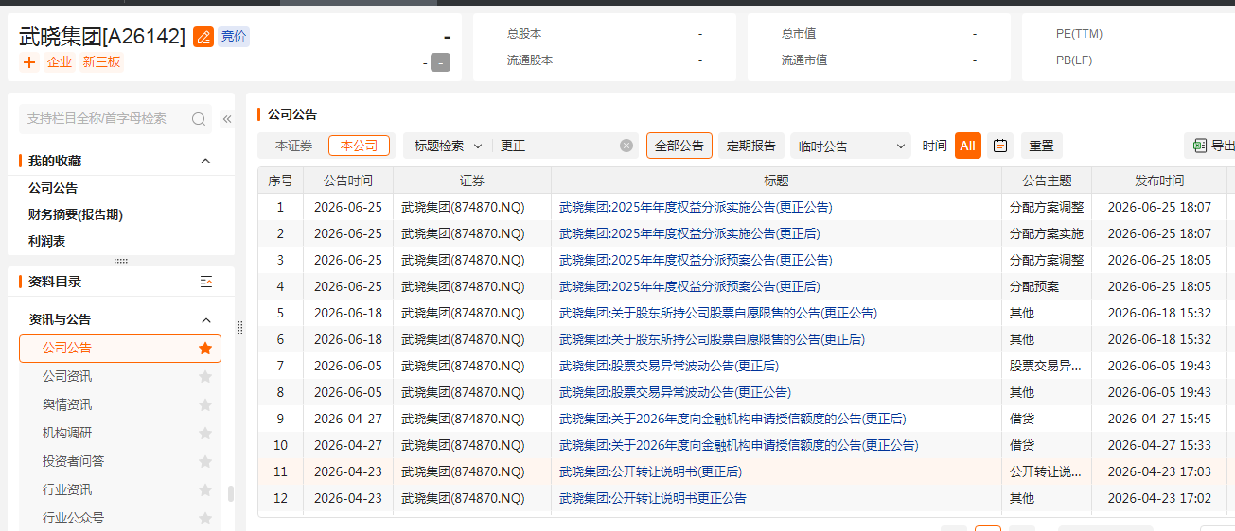Open the calendar date picker icon
The image size is (1235, 531).
[1000, 146]
